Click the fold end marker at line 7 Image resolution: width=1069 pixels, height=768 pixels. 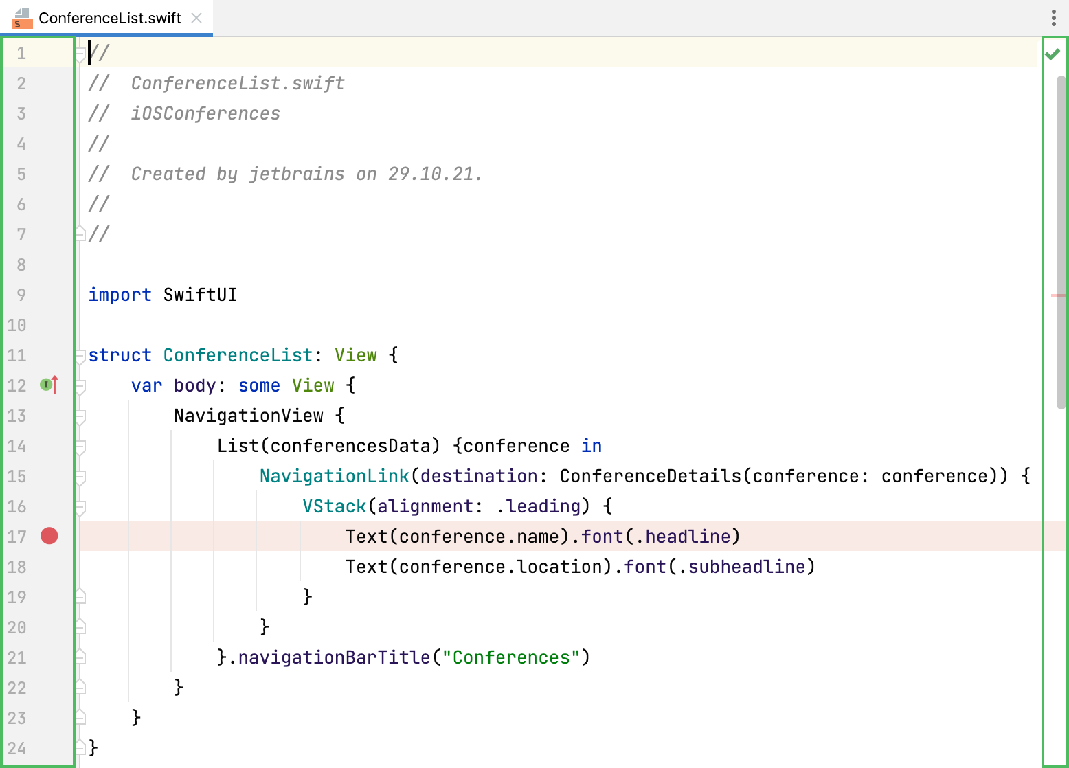pos(80,234)
